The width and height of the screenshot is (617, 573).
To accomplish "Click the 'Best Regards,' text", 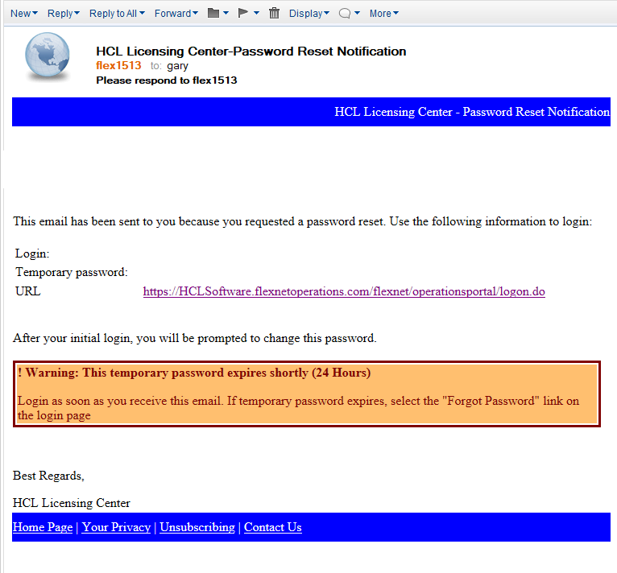I will (x=48, y=476).
